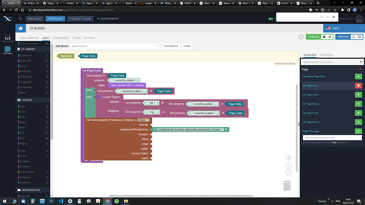Delete the On Page Enter handler
Viewport: 365px width, 205px height.
[358, 85]
